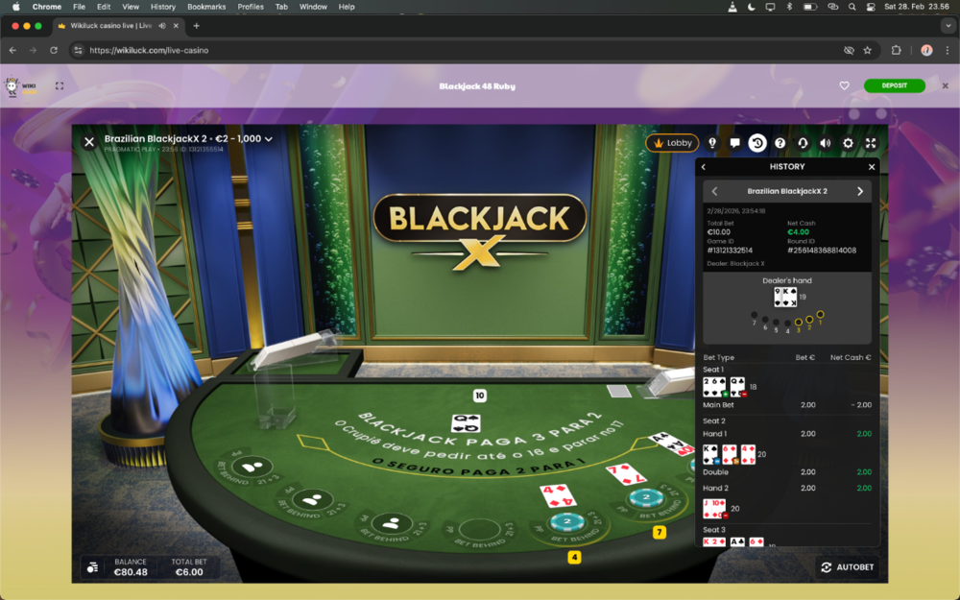This screenshot has width=960, height=600.
Task: Click the chip stack icon beside Balance
Action: tap(92, 567)
